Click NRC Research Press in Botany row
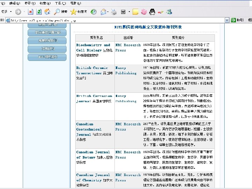 (x=128, y=155)
